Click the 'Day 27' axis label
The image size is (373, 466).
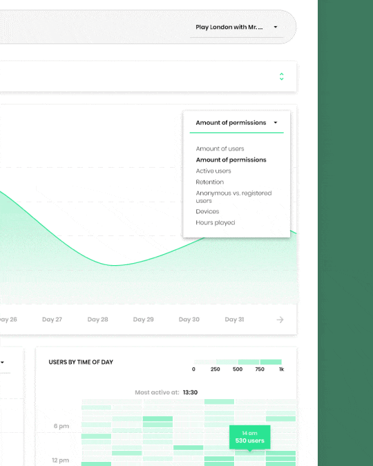pos(52,320)
